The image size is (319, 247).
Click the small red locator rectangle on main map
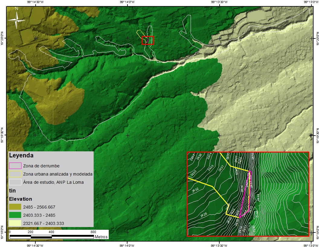[148, 40]
